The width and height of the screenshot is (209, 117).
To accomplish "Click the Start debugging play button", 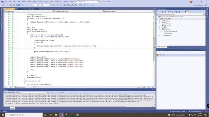I will (51, 5).
